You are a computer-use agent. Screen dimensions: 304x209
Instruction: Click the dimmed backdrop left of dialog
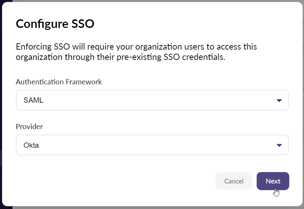(x=1, y=104)
